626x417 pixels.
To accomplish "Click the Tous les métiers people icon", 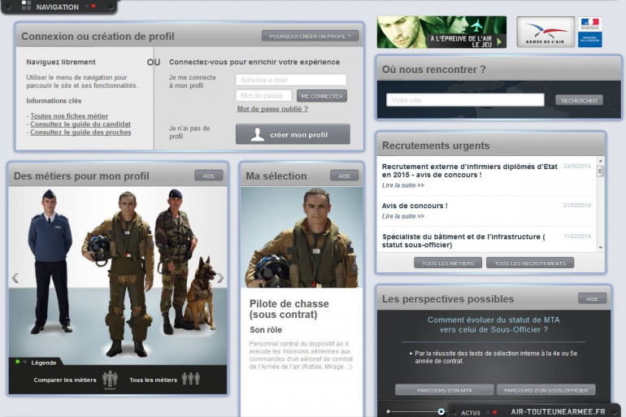I will tap(191, 379).
